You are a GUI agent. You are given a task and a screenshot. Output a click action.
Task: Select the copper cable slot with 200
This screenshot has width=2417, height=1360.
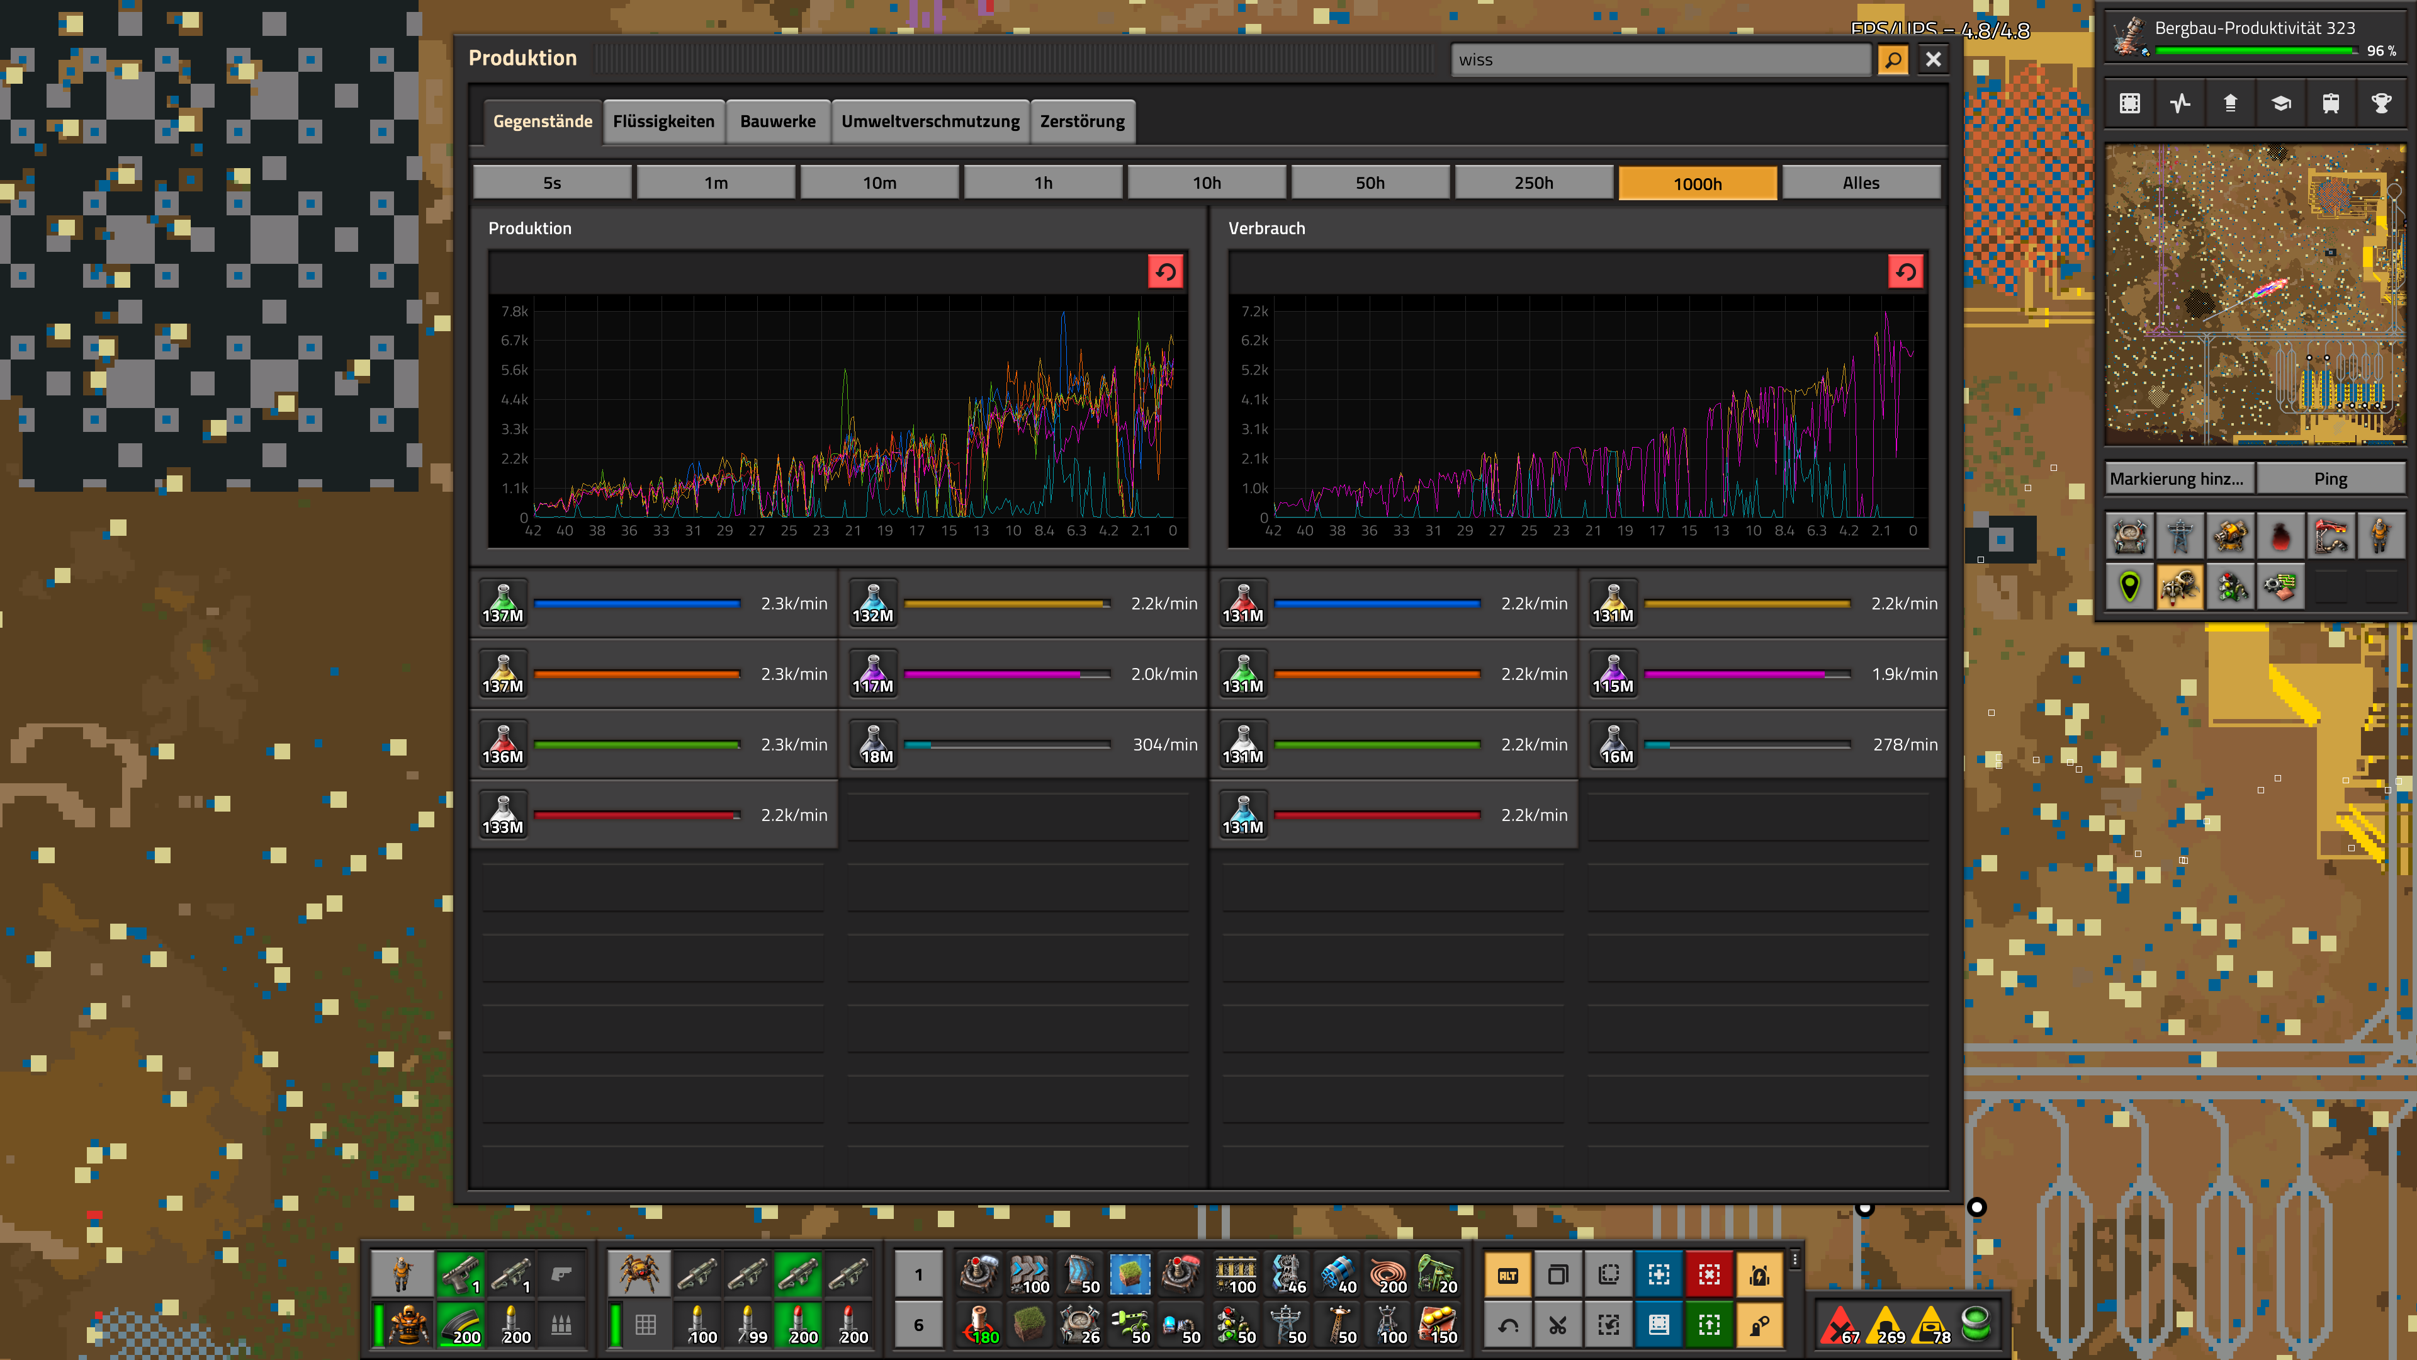click(x=1387, y=1274)
